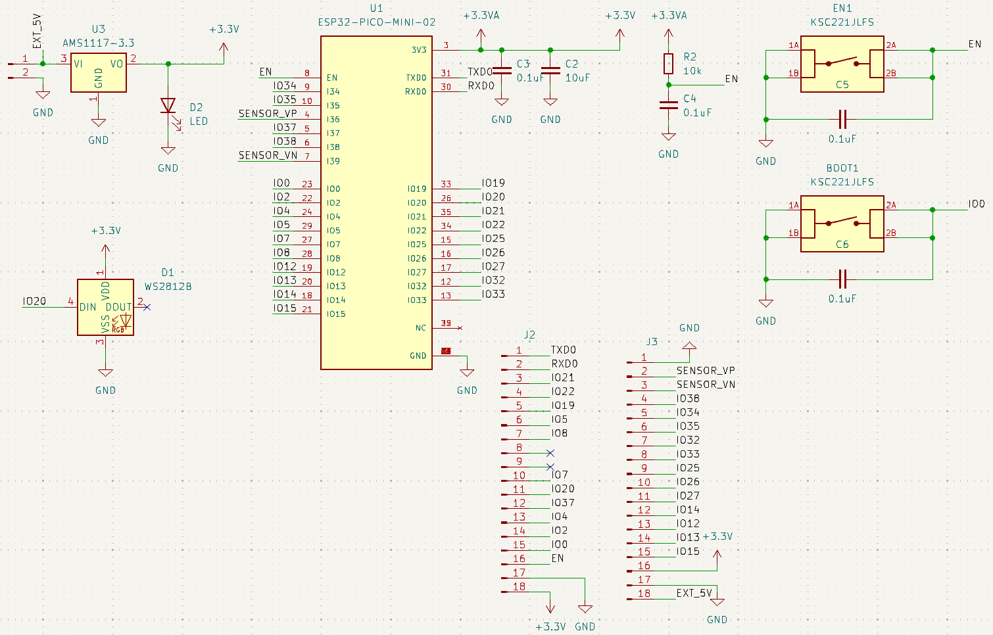Image resolution: width=993 pixels, height=635 pixels.
Task: Select the EN1 pushbutton switch symbol
Action: coord(842,64)
